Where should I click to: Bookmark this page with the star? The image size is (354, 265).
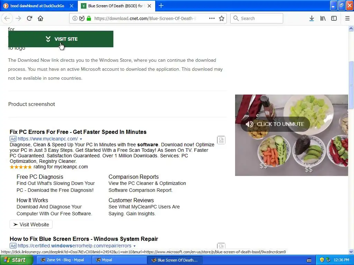coord(222,18)
